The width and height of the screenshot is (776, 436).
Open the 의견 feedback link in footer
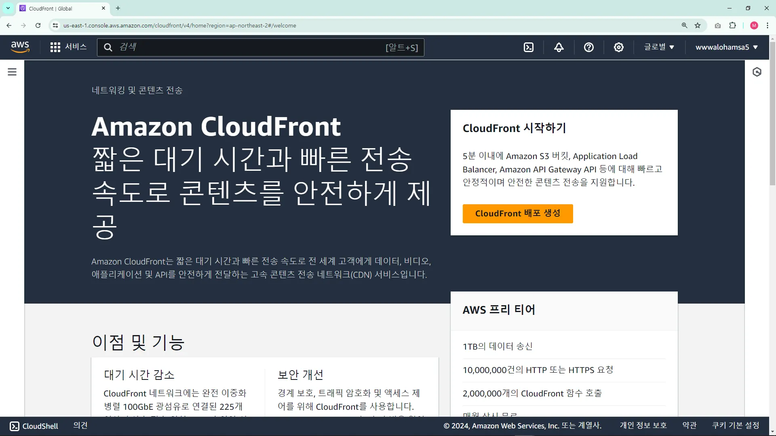coord(80,425)
